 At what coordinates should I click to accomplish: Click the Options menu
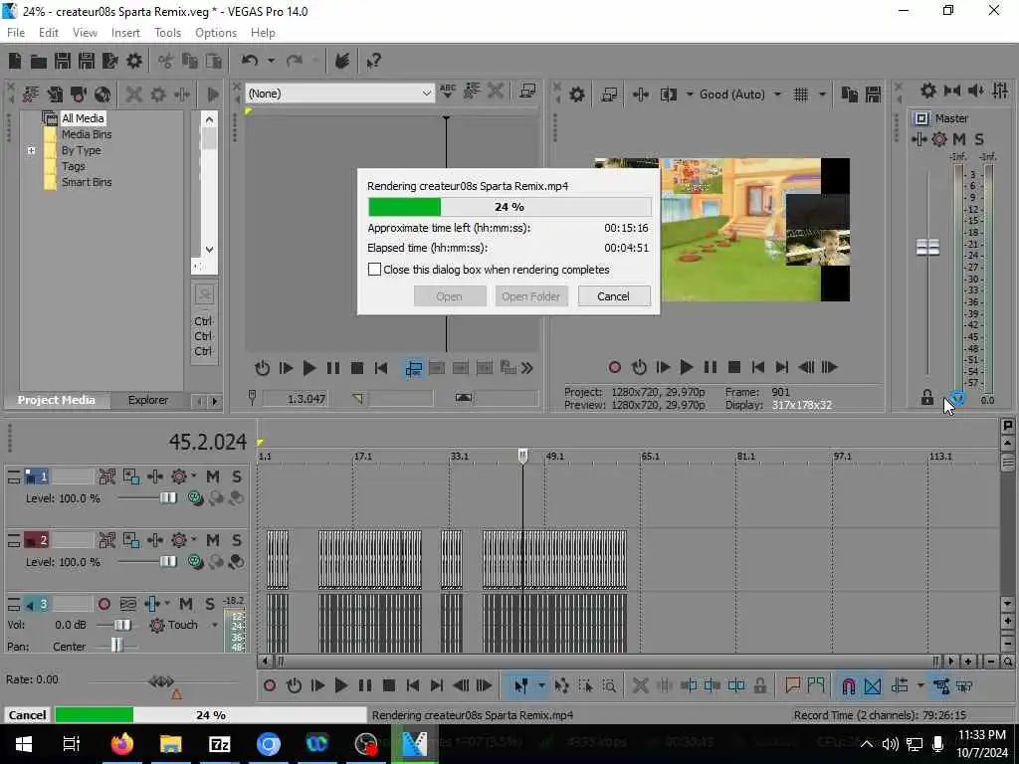(x=216, y=33)
